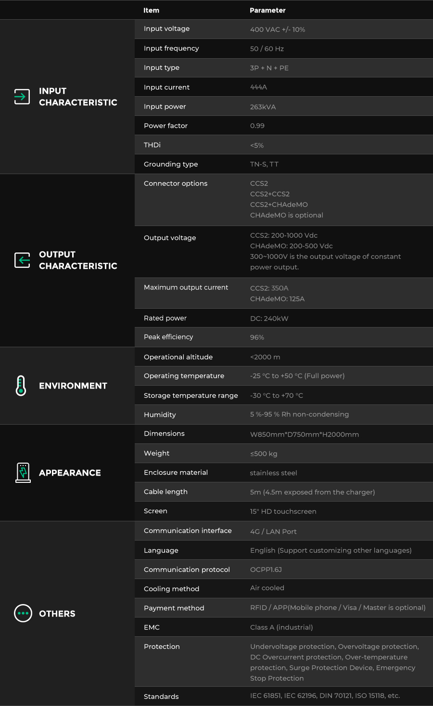Screen dimensions: 433x706
Task: Select the Input voltage row label
Action: [166, 29]
